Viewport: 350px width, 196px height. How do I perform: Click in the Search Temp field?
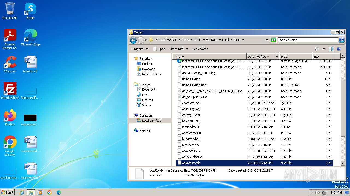(x=308, y=40)
